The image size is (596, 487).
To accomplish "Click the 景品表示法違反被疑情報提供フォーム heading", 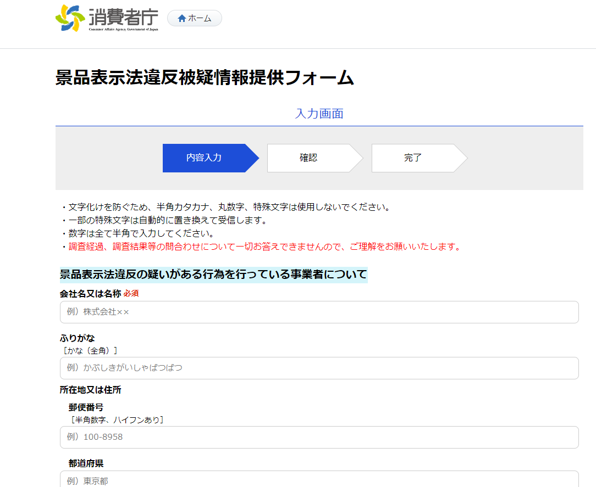I will click(x=205, y=77).
